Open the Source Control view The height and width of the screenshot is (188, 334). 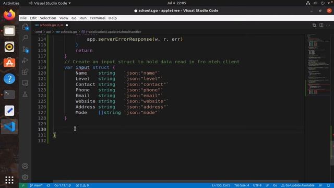(25, 49)
